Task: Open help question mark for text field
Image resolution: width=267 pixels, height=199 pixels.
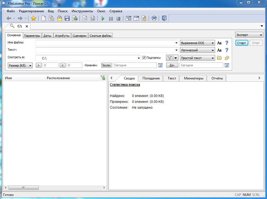Action: (227, 50)
